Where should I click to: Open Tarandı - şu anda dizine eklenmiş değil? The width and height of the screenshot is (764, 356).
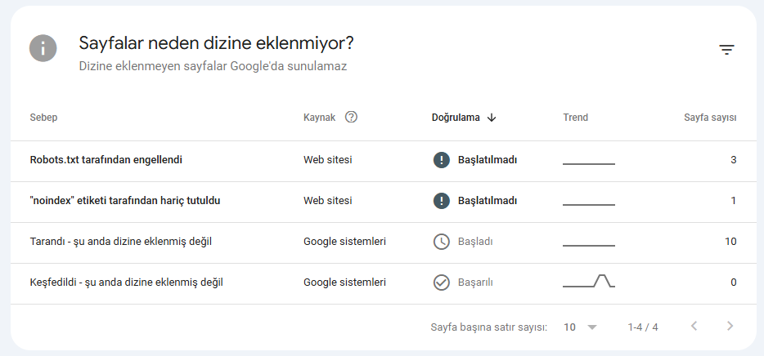pyautogui.click(x=383, y=243)
